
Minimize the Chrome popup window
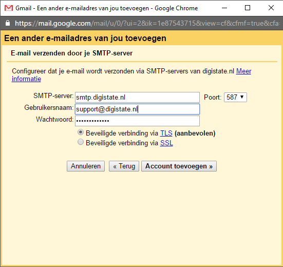(224, 8)
